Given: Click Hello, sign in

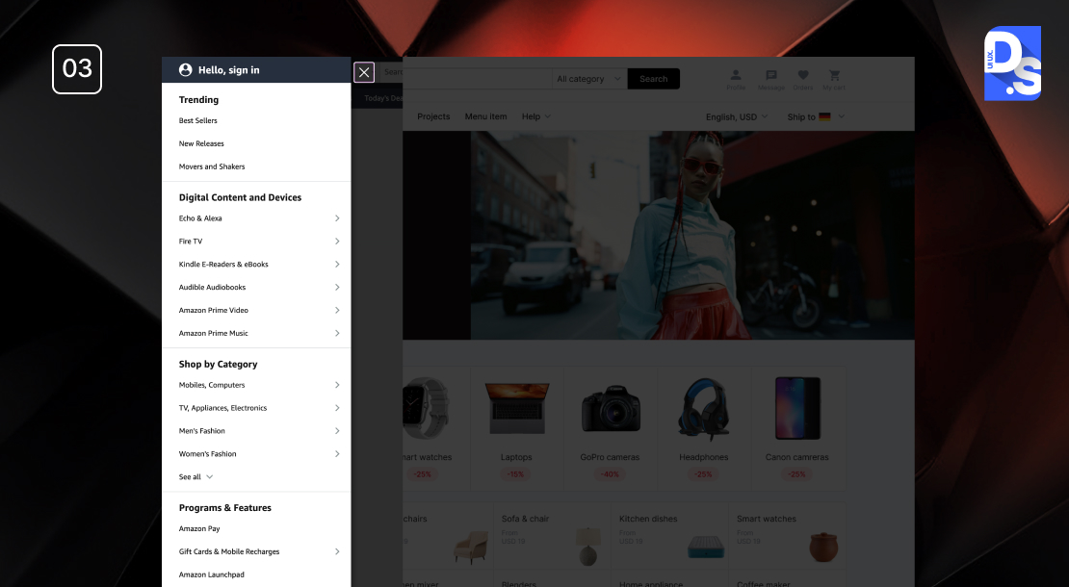Looking at the screenshot, I should pos(228,70).
